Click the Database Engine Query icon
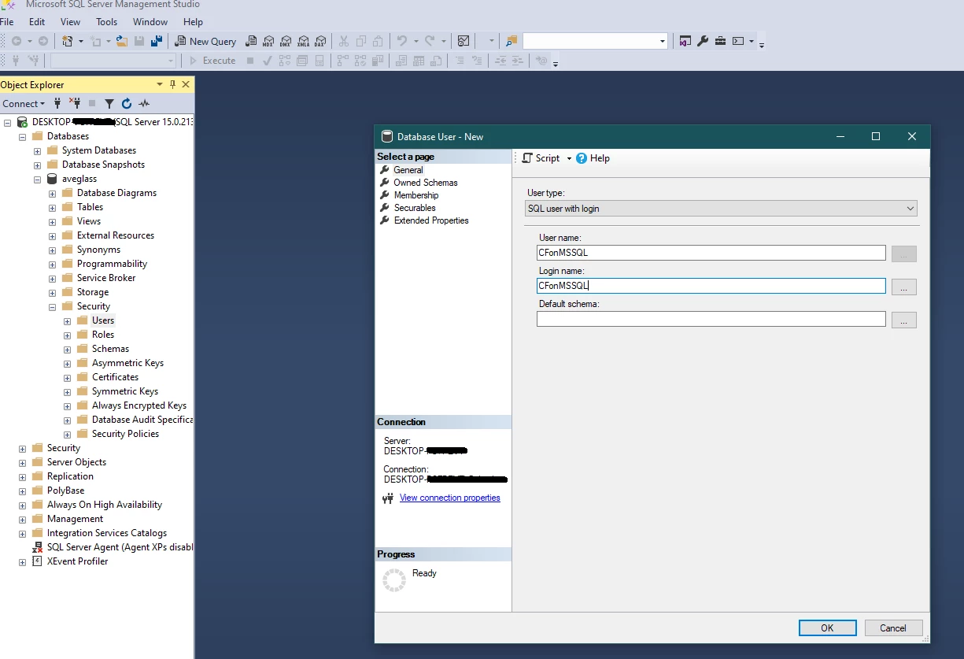 251,41
